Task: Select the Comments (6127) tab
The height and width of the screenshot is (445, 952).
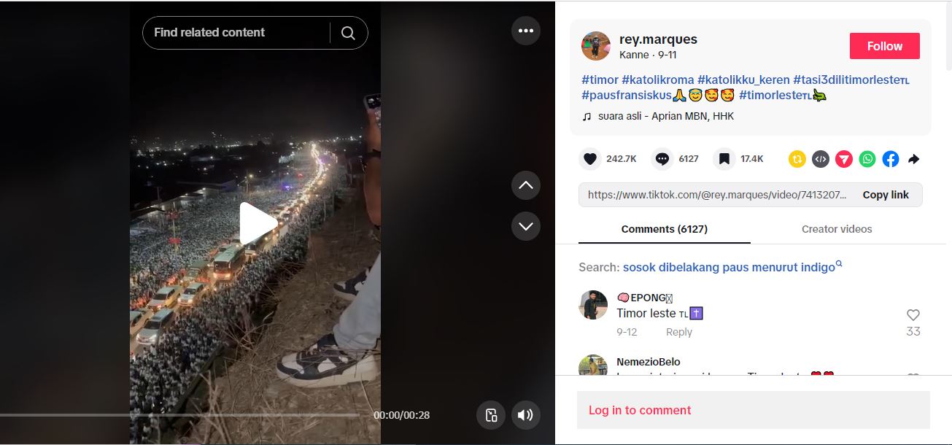Action: click(x=664, y=229)
